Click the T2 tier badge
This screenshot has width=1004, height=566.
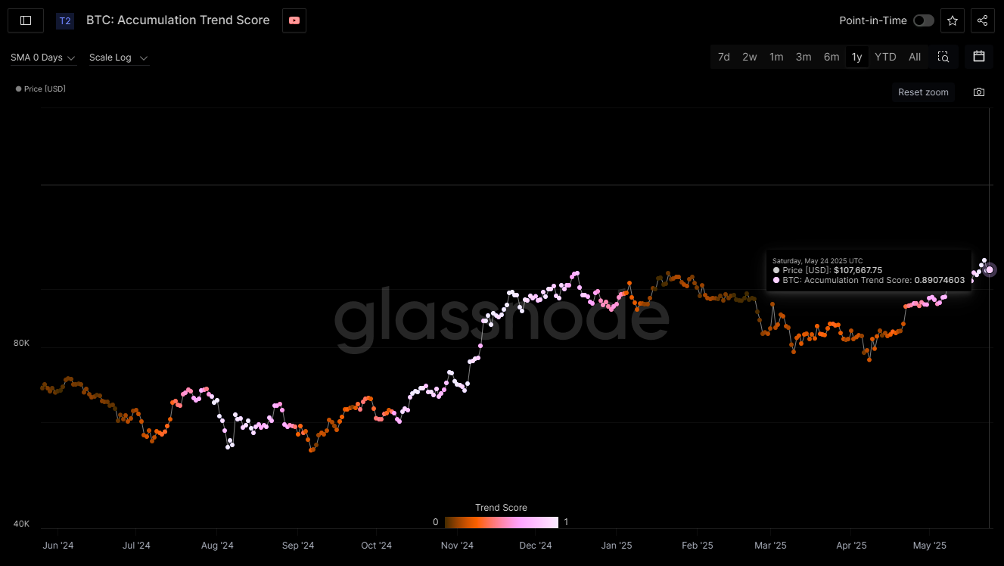[x=65, y=20]
